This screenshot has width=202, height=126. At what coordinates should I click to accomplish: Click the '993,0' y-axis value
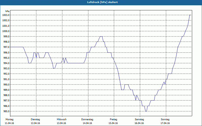6,69
